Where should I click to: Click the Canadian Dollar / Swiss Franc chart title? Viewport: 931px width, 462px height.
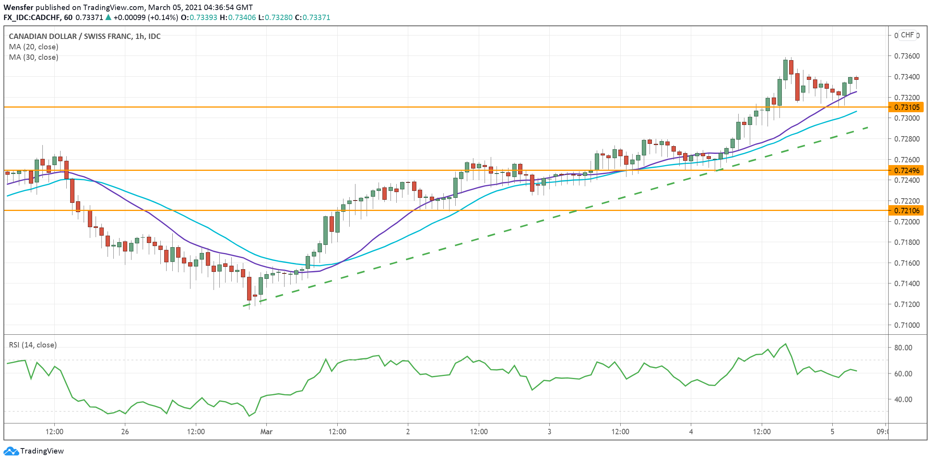pos(84,36)
